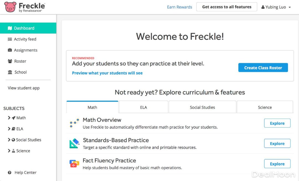
Task: Click the Fact Fluency Practice icon
Action: click(x=74, y=164)
